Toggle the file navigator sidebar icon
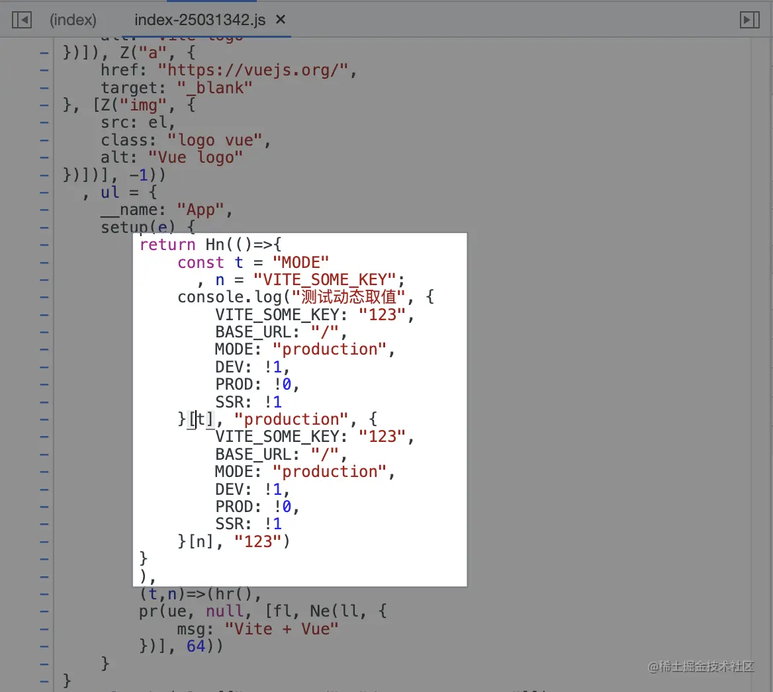Screen dimensions: 773x692 click(22, 20)
